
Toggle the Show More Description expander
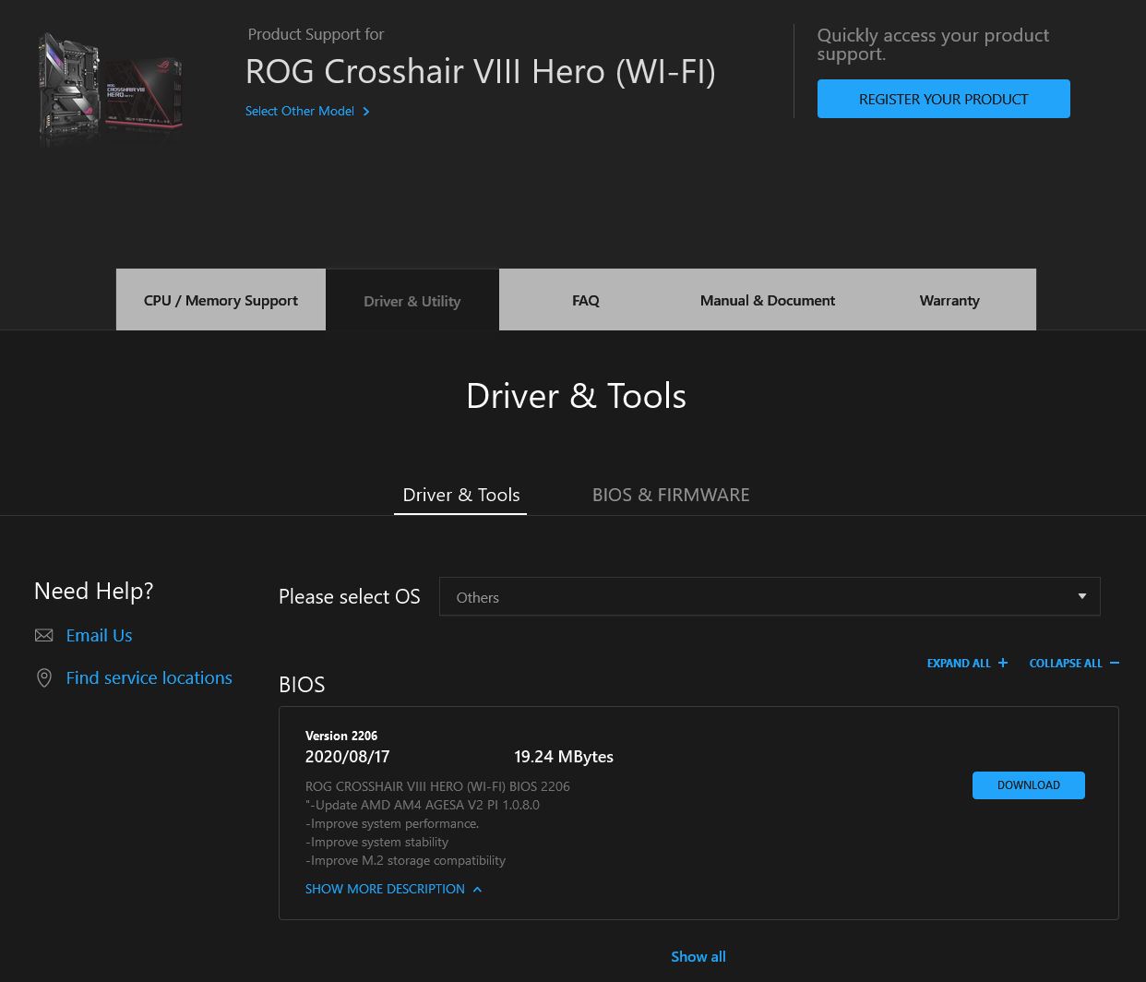(393, 889)
